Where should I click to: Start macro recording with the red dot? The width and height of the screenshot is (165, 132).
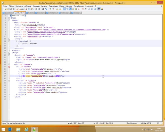83,9
